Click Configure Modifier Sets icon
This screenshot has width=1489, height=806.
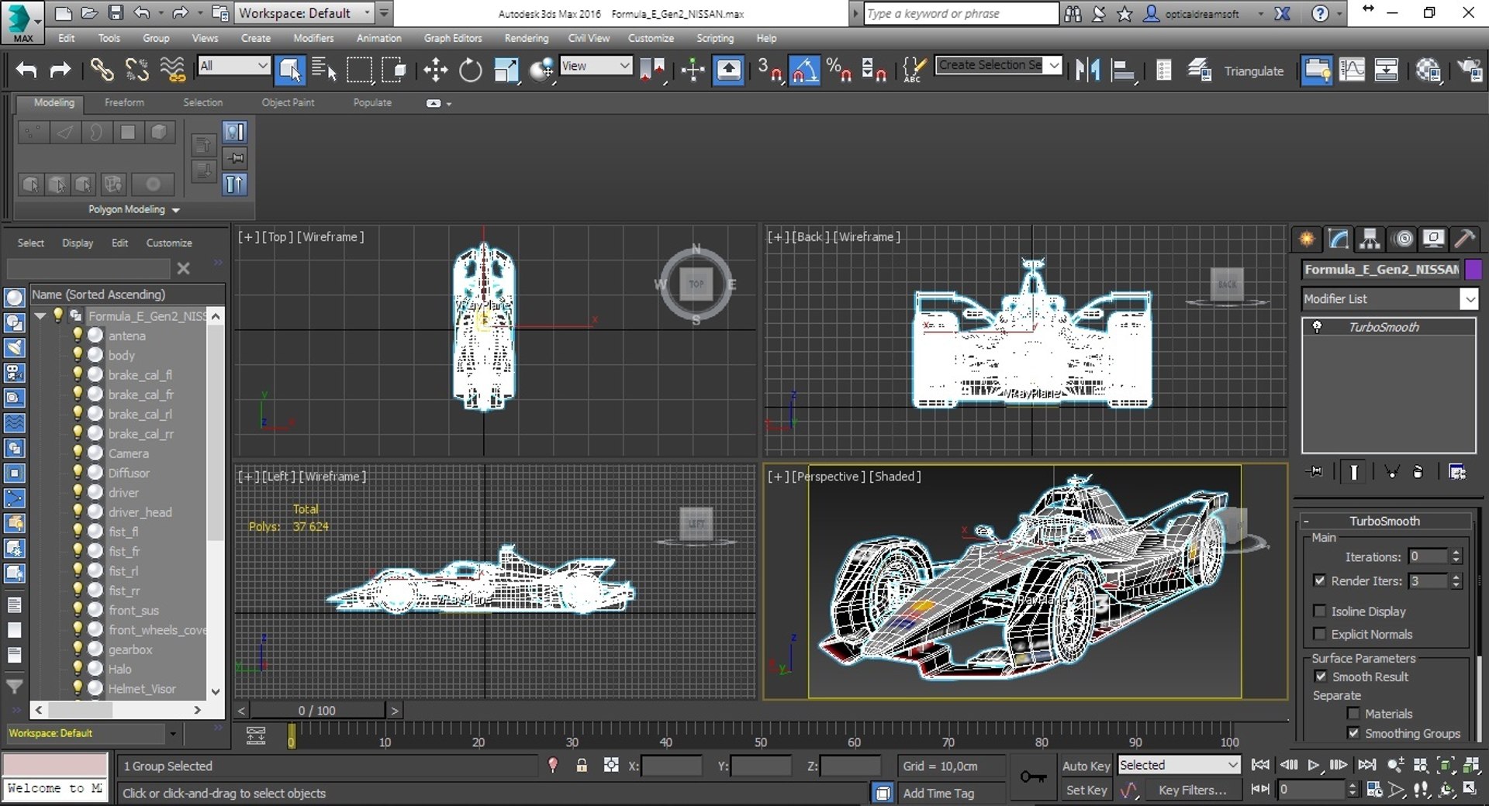coord(1457,471)
